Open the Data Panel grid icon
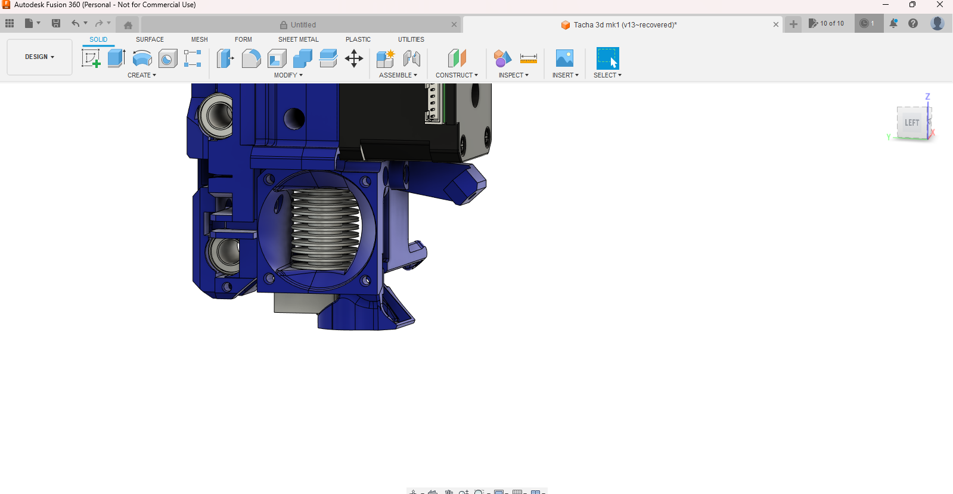The height and width of the screenshot is (494, 953). 10,23
